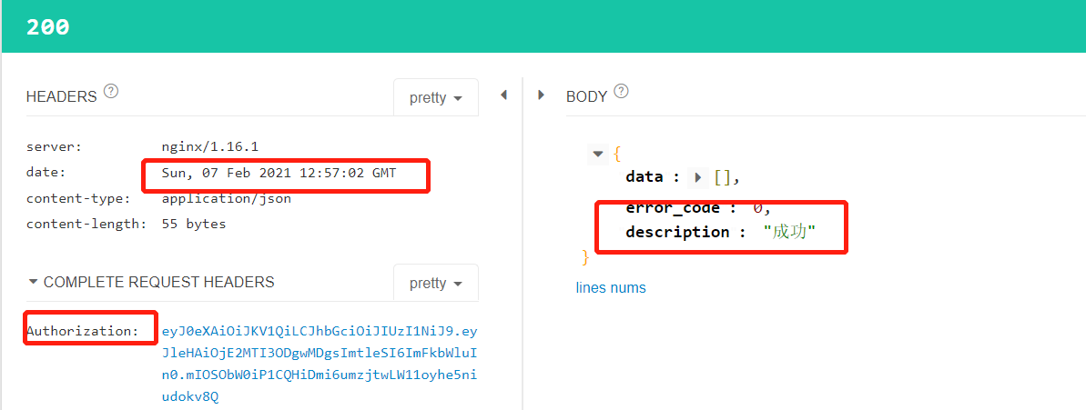The image size is (1086, 410).
Task: Expand the data array triangle
Action: pyautogui.click(x=697, y=178)
